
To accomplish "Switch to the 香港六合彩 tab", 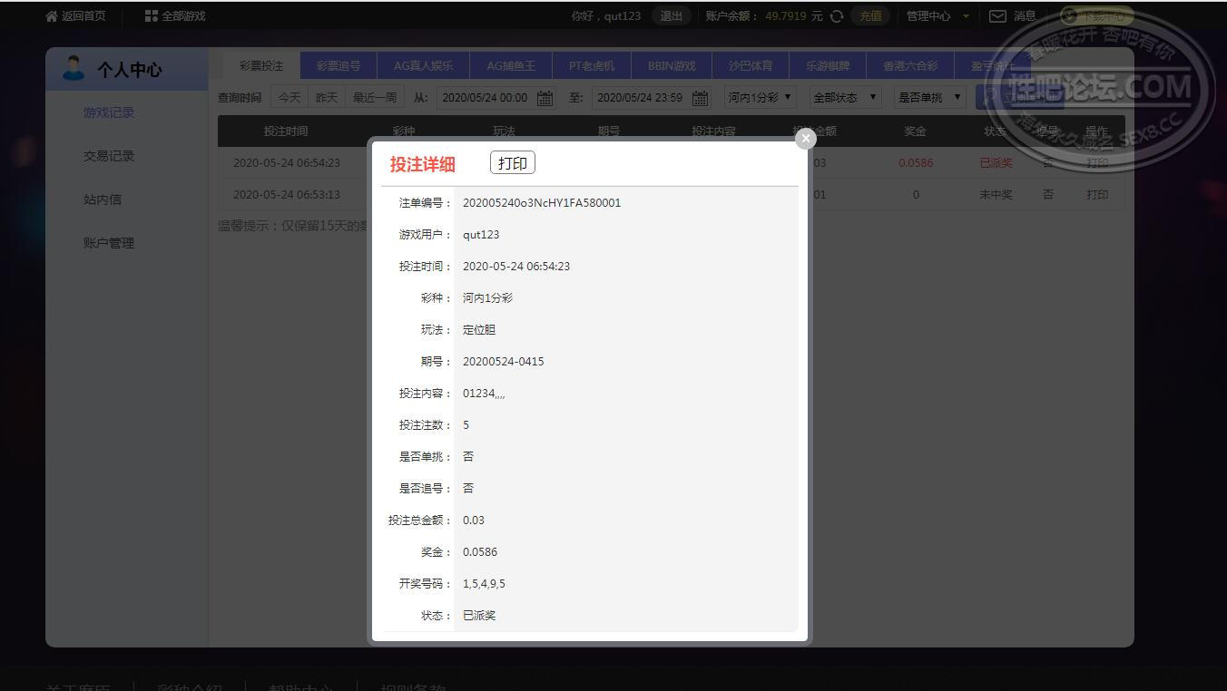I will click(x=910, y=66).
